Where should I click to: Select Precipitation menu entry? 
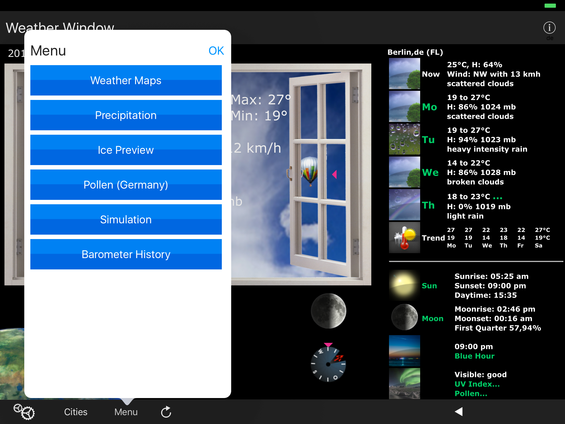point(126,115)
